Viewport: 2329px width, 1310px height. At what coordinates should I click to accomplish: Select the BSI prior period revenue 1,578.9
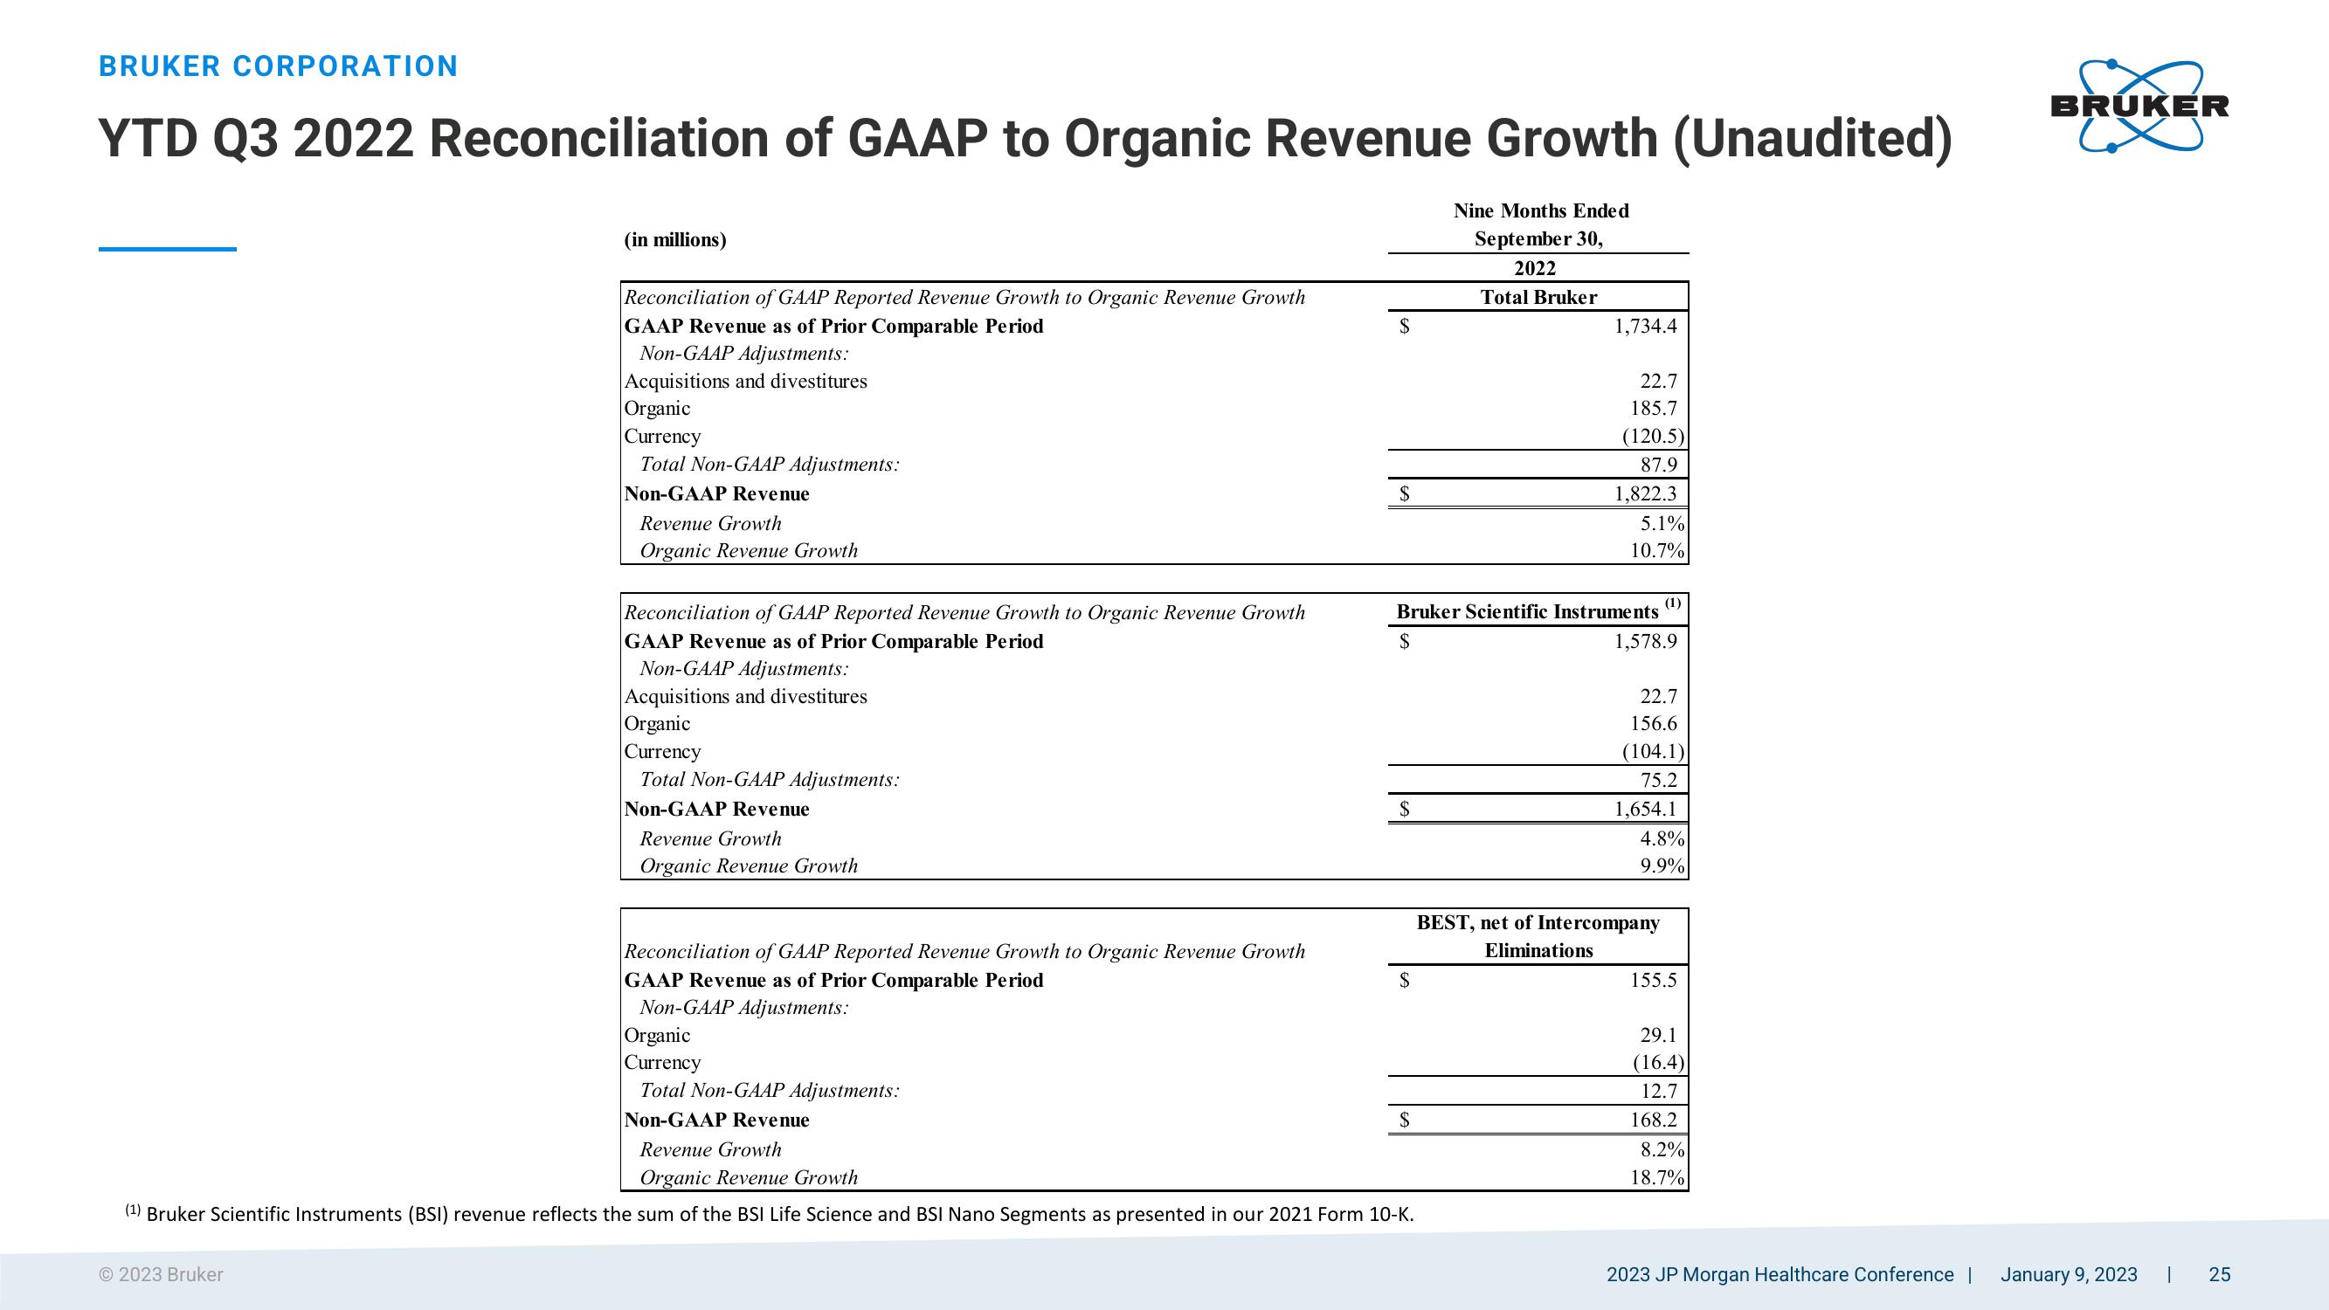coord(1646,642)
